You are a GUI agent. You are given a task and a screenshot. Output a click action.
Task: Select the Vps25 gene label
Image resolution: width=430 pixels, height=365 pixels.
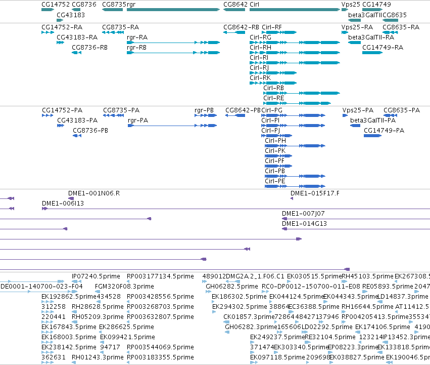tap(351, 5)
